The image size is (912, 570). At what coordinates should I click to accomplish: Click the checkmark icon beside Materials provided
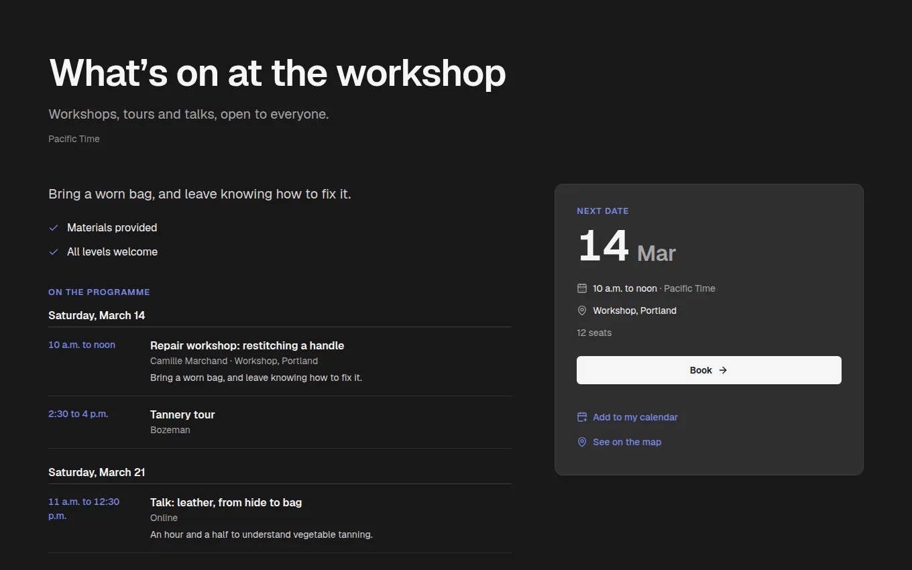tap(54, 228)
